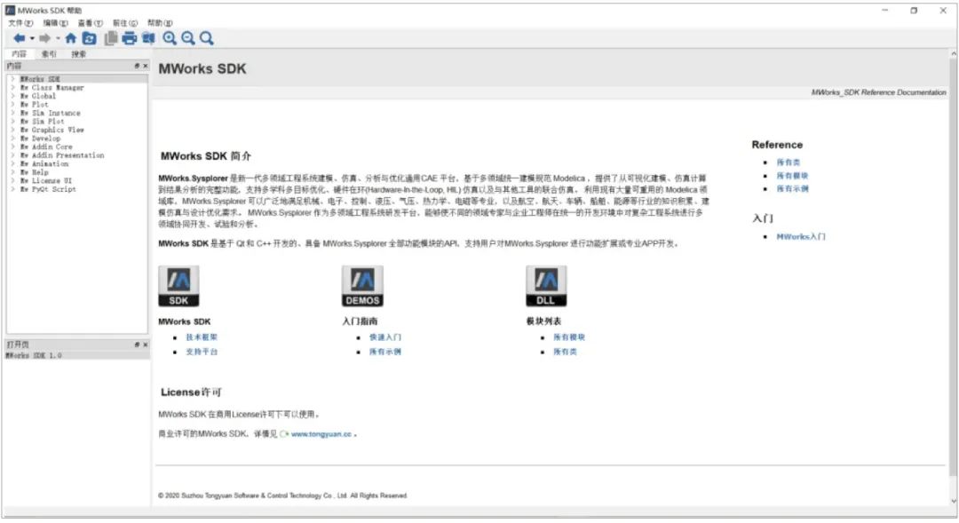Screen dimensions: 959x523
Task: Open the 前往 menu
Action: [125, 23]
